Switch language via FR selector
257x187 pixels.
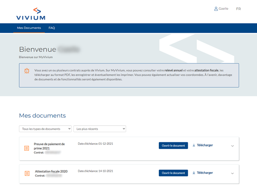pos(239,9)
